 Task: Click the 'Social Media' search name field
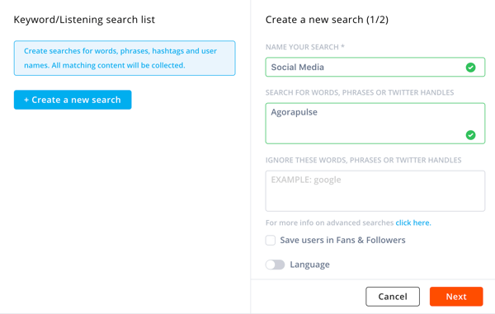click(375, 67)
